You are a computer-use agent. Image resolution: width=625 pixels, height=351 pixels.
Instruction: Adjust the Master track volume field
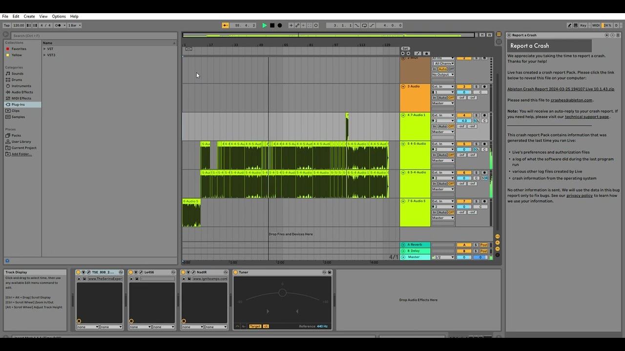click(464, 257)
